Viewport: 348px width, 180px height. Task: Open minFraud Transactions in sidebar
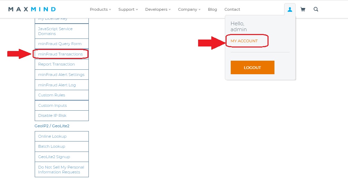click(60, 54)
